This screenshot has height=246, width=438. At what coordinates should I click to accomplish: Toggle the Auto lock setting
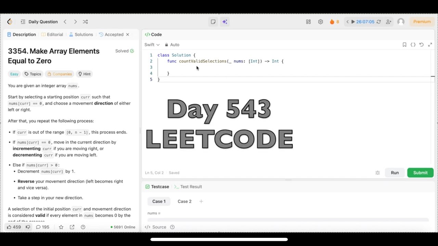172,45
